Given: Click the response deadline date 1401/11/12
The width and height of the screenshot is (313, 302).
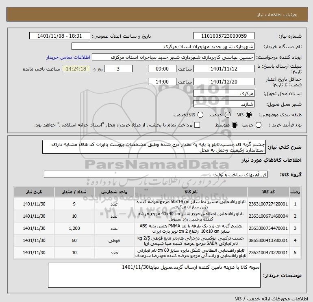Looking at the screenshot, I should coord(224,69).
